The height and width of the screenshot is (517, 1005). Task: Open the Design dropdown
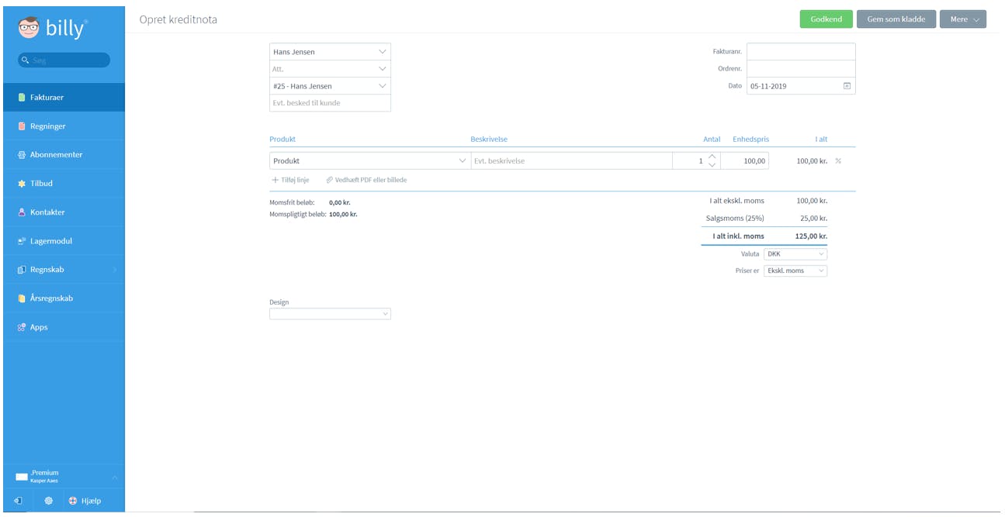click(x=330, y=314)
